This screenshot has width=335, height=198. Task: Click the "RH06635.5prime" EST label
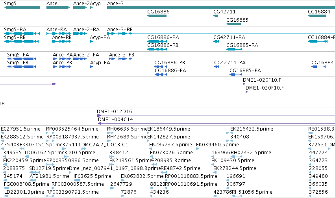click(x=127, y=129)
